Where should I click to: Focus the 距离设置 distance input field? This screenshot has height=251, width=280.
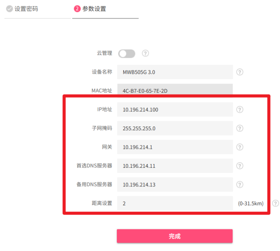tap(175, 203)
